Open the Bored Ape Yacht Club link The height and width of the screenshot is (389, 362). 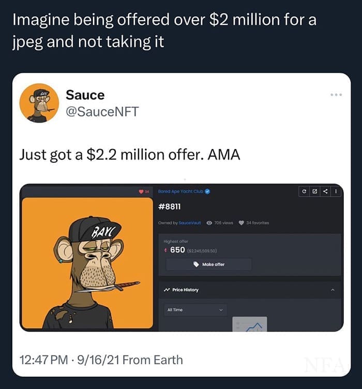click(180, 191)
